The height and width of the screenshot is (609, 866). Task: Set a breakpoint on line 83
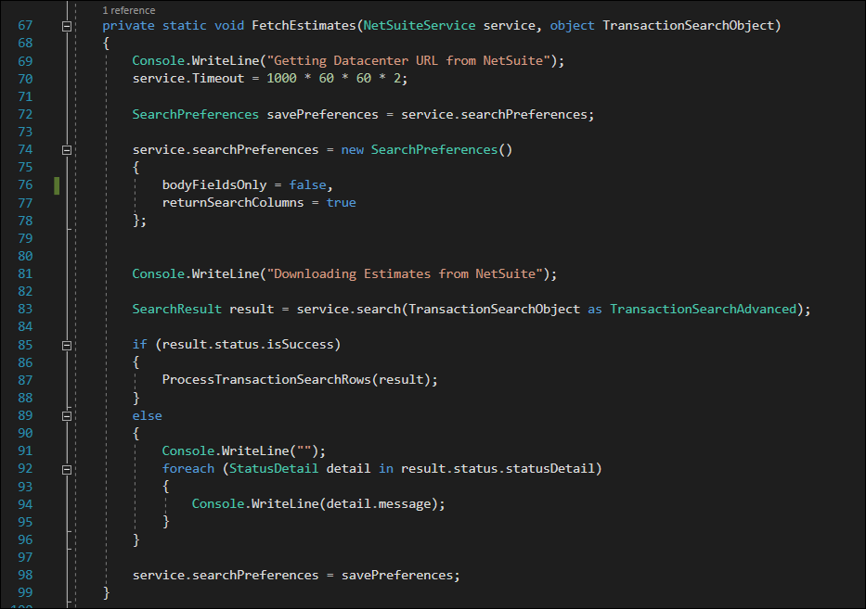(11, 309)
